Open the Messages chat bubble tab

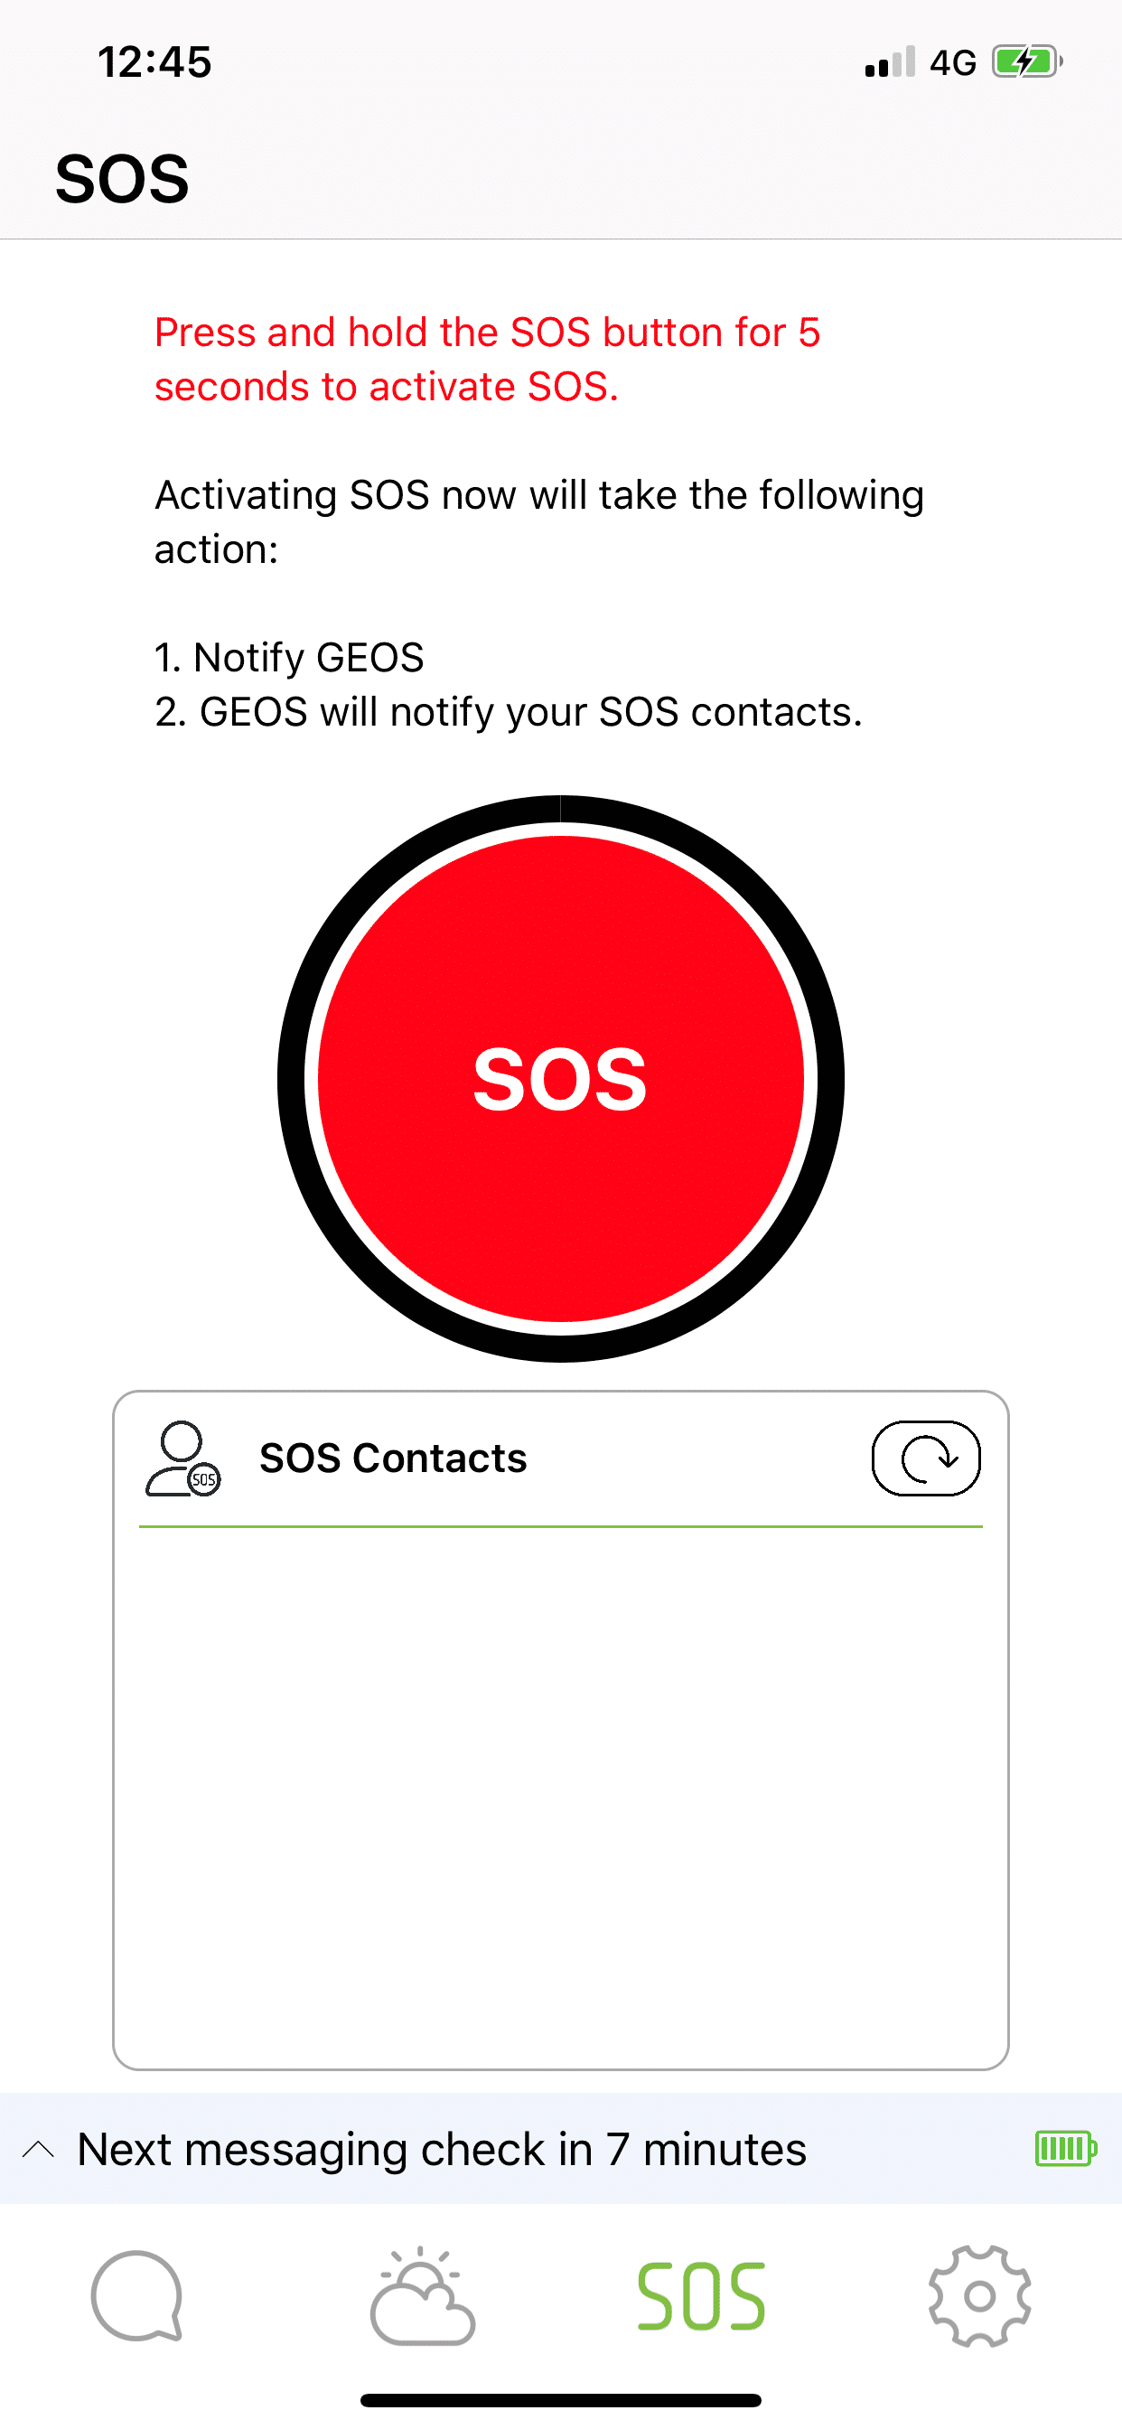pyautogui.click(x=136, y=2295)
